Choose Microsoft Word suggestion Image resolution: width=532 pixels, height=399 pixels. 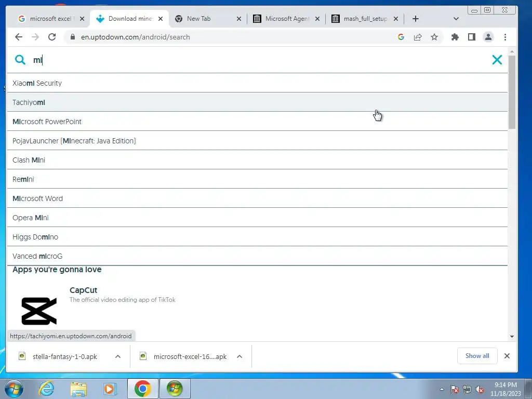click(257, 198)
